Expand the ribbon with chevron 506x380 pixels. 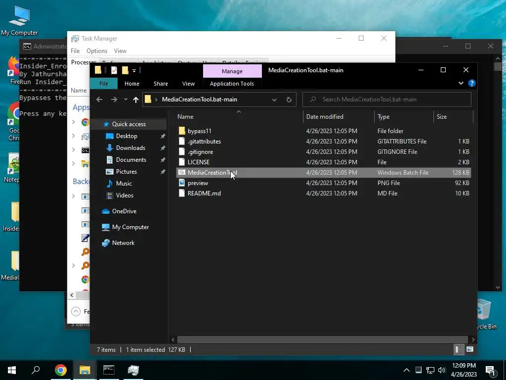point(461,83)
